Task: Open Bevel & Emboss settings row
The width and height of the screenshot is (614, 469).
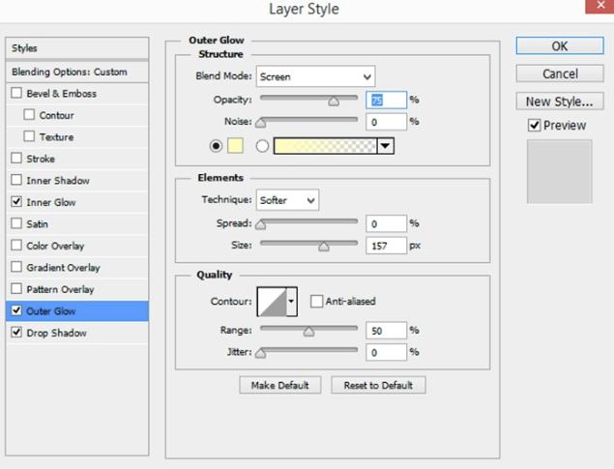Action: click(77, 93)
